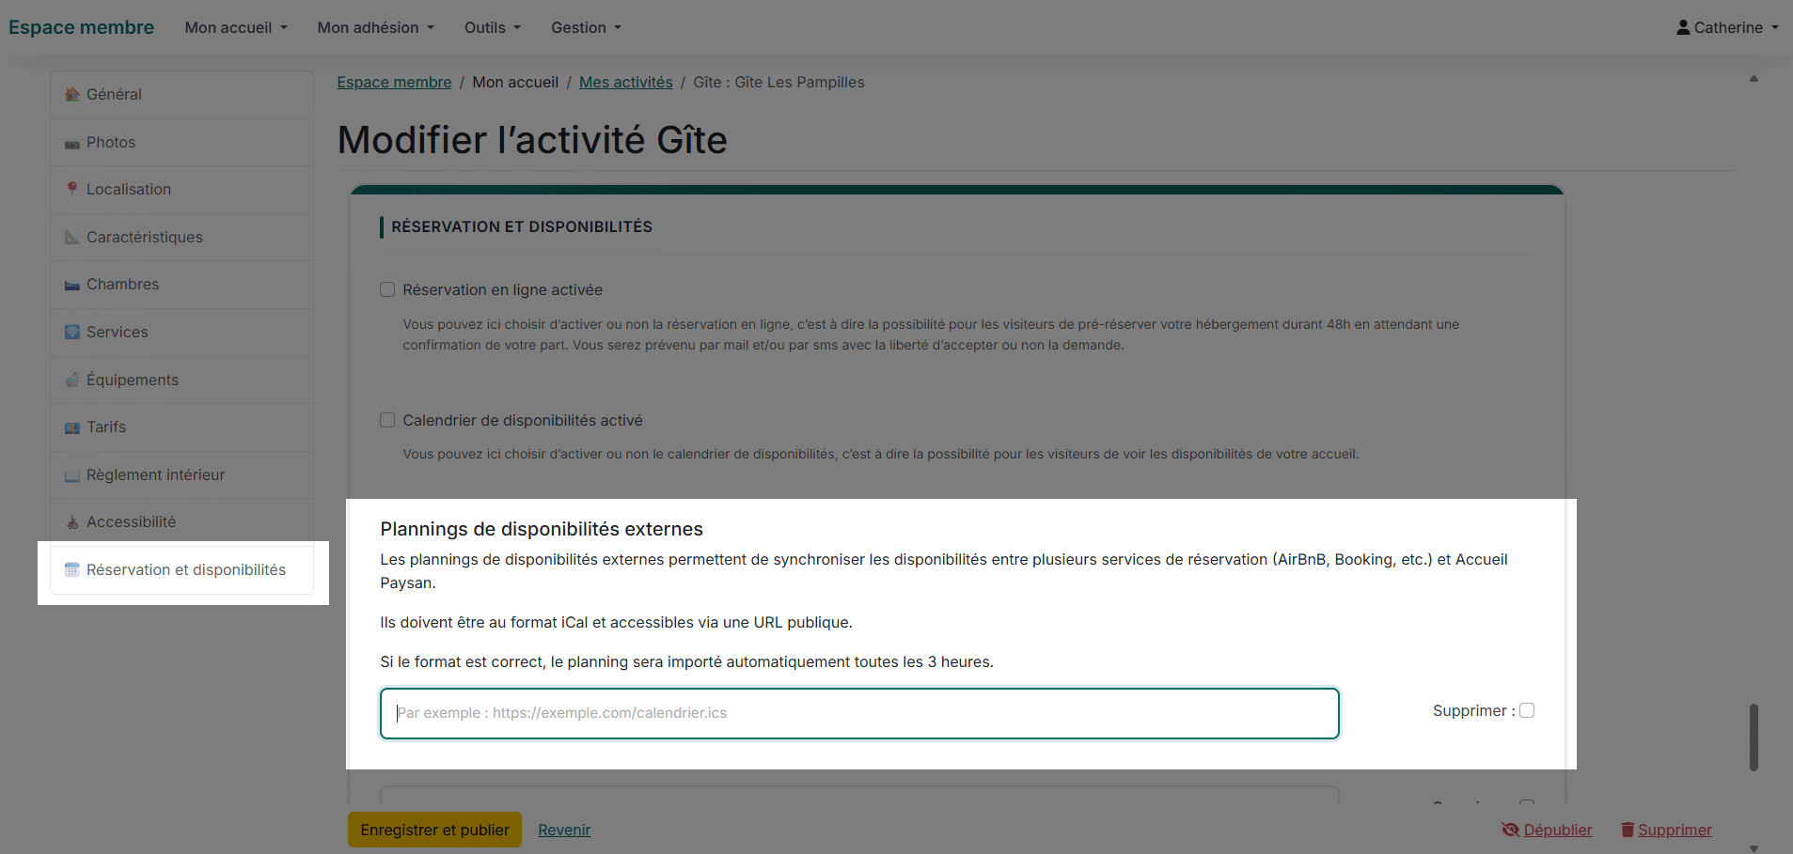
Task: Click the ruler icon beside Caractéristiques
Action: (71, 237)
